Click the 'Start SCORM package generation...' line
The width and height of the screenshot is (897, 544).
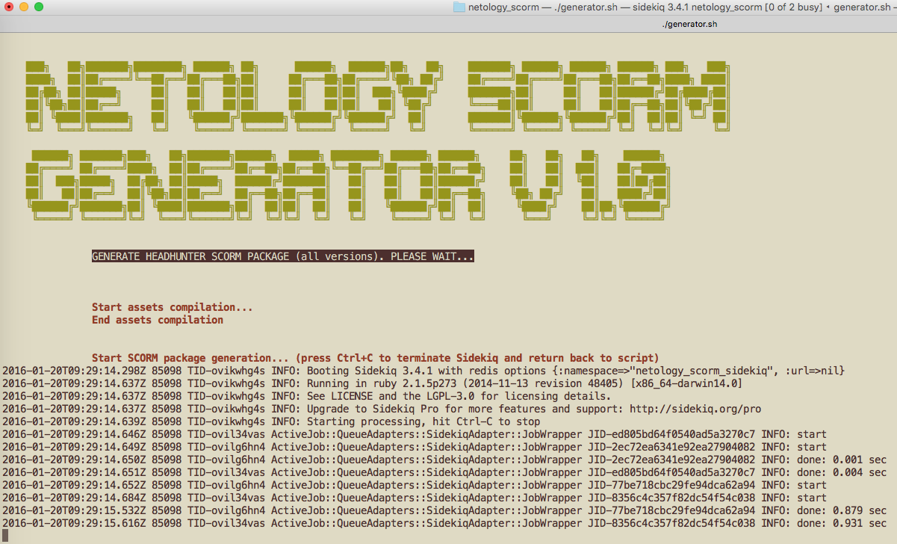point(376,358)
